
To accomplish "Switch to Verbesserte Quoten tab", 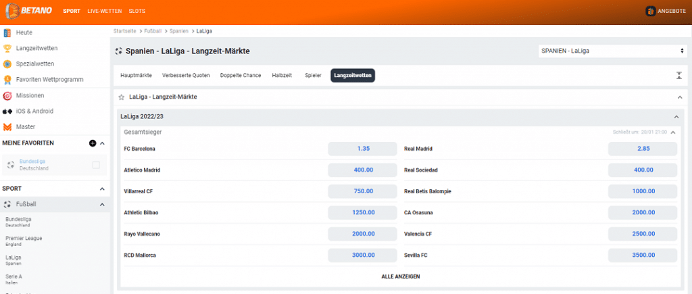I will [186, 76].
